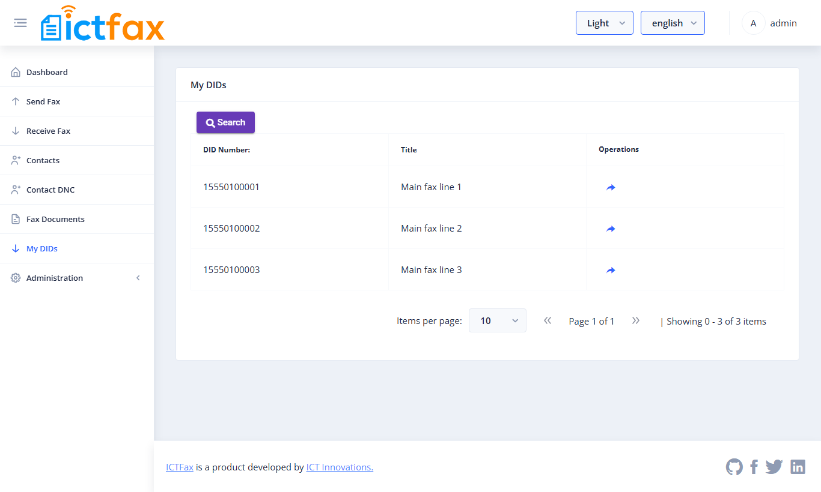This screenshot has height=492, width=821.
Task: Click the admin avatar circle
Action: point(754,23)
